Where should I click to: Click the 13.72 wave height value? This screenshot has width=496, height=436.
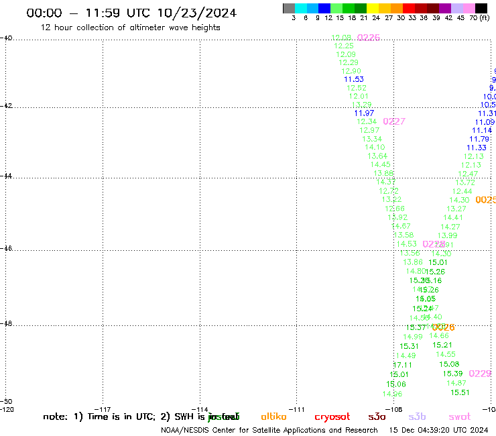[x=465, y=182]
